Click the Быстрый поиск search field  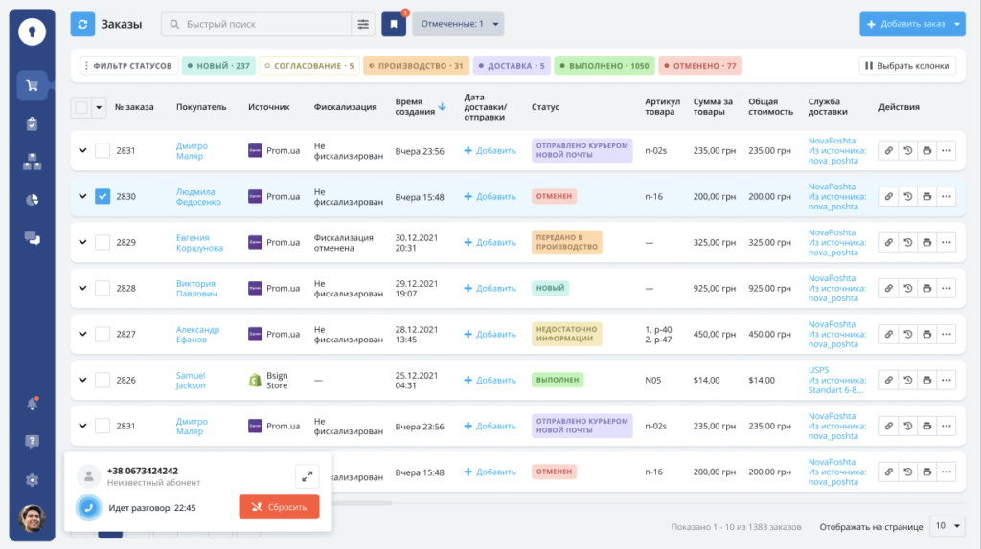tap(257, 24)
